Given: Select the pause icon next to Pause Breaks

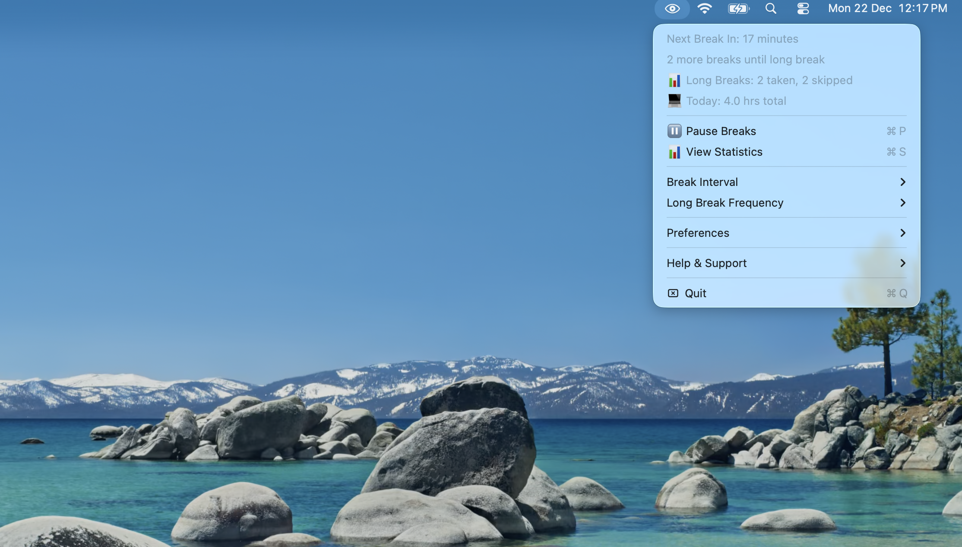Looking at the screenshot, I should pos(674,131).
